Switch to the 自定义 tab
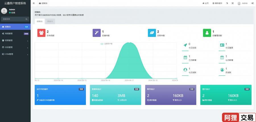Viewport: 256px width, 122px height. coord(50,21)
